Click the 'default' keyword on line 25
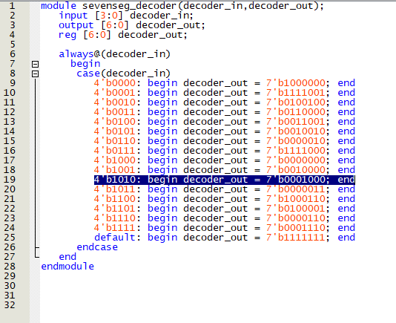The height and width of the screenshot is (323, 396). coord(115,238)
